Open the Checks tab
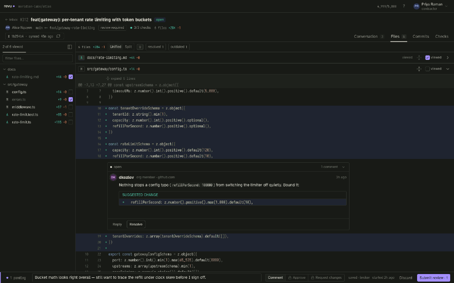454x283 pixels. point(442,36)
